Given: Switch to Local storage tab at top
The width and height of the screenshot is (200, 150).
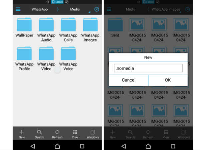Looking at the screenshot, I should pyautogui.click(x=57, y=2).
